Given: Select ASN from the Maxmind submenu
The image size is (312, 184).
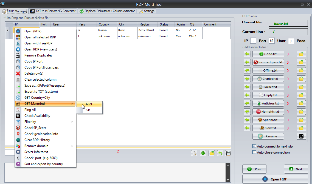Looking at the screenshot, I should [x=89, y=104].
